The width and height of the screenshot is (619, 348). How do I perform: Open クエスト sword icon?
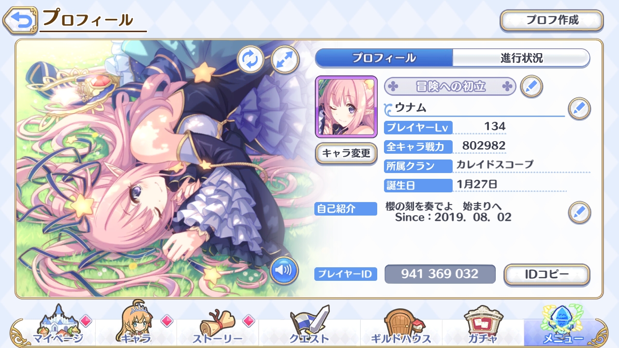click(x=309, y=326)
